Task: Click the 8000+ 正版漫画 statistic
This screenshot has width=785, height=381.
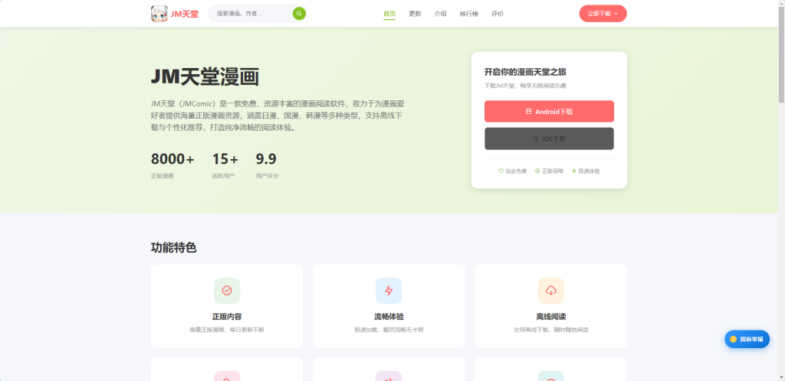Action: click(x=172, y=165)
